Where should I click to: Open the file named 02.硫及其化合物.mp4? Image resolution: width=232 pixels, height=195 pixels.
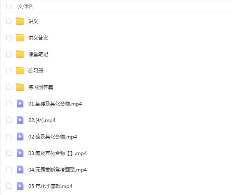(x=53, y=136)
